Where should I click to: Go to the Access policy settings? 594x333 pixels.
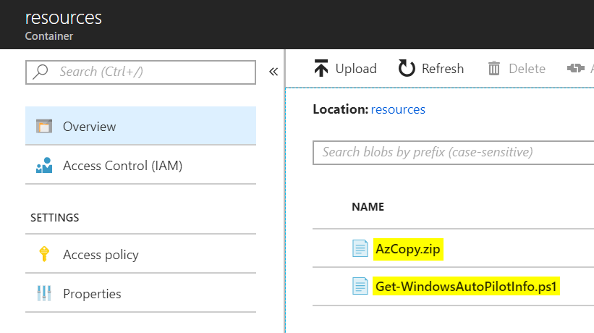coord(101,255)
